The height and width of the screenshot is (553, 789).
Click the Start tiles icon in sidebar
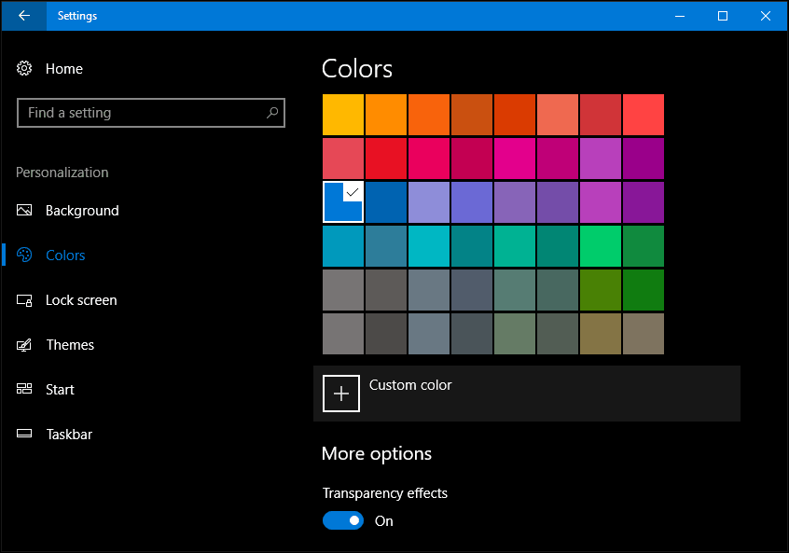[24, 389]
